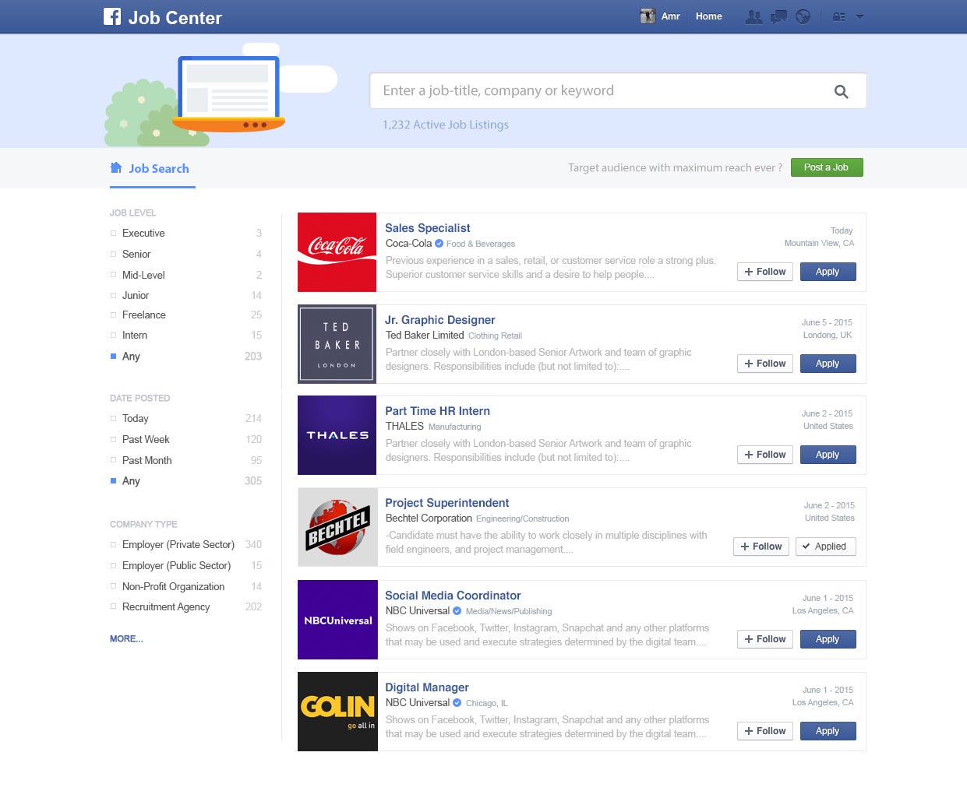Click the Bechtel Corporation company name
Viewport: 967px width, 805px height.
pos(429,519)
